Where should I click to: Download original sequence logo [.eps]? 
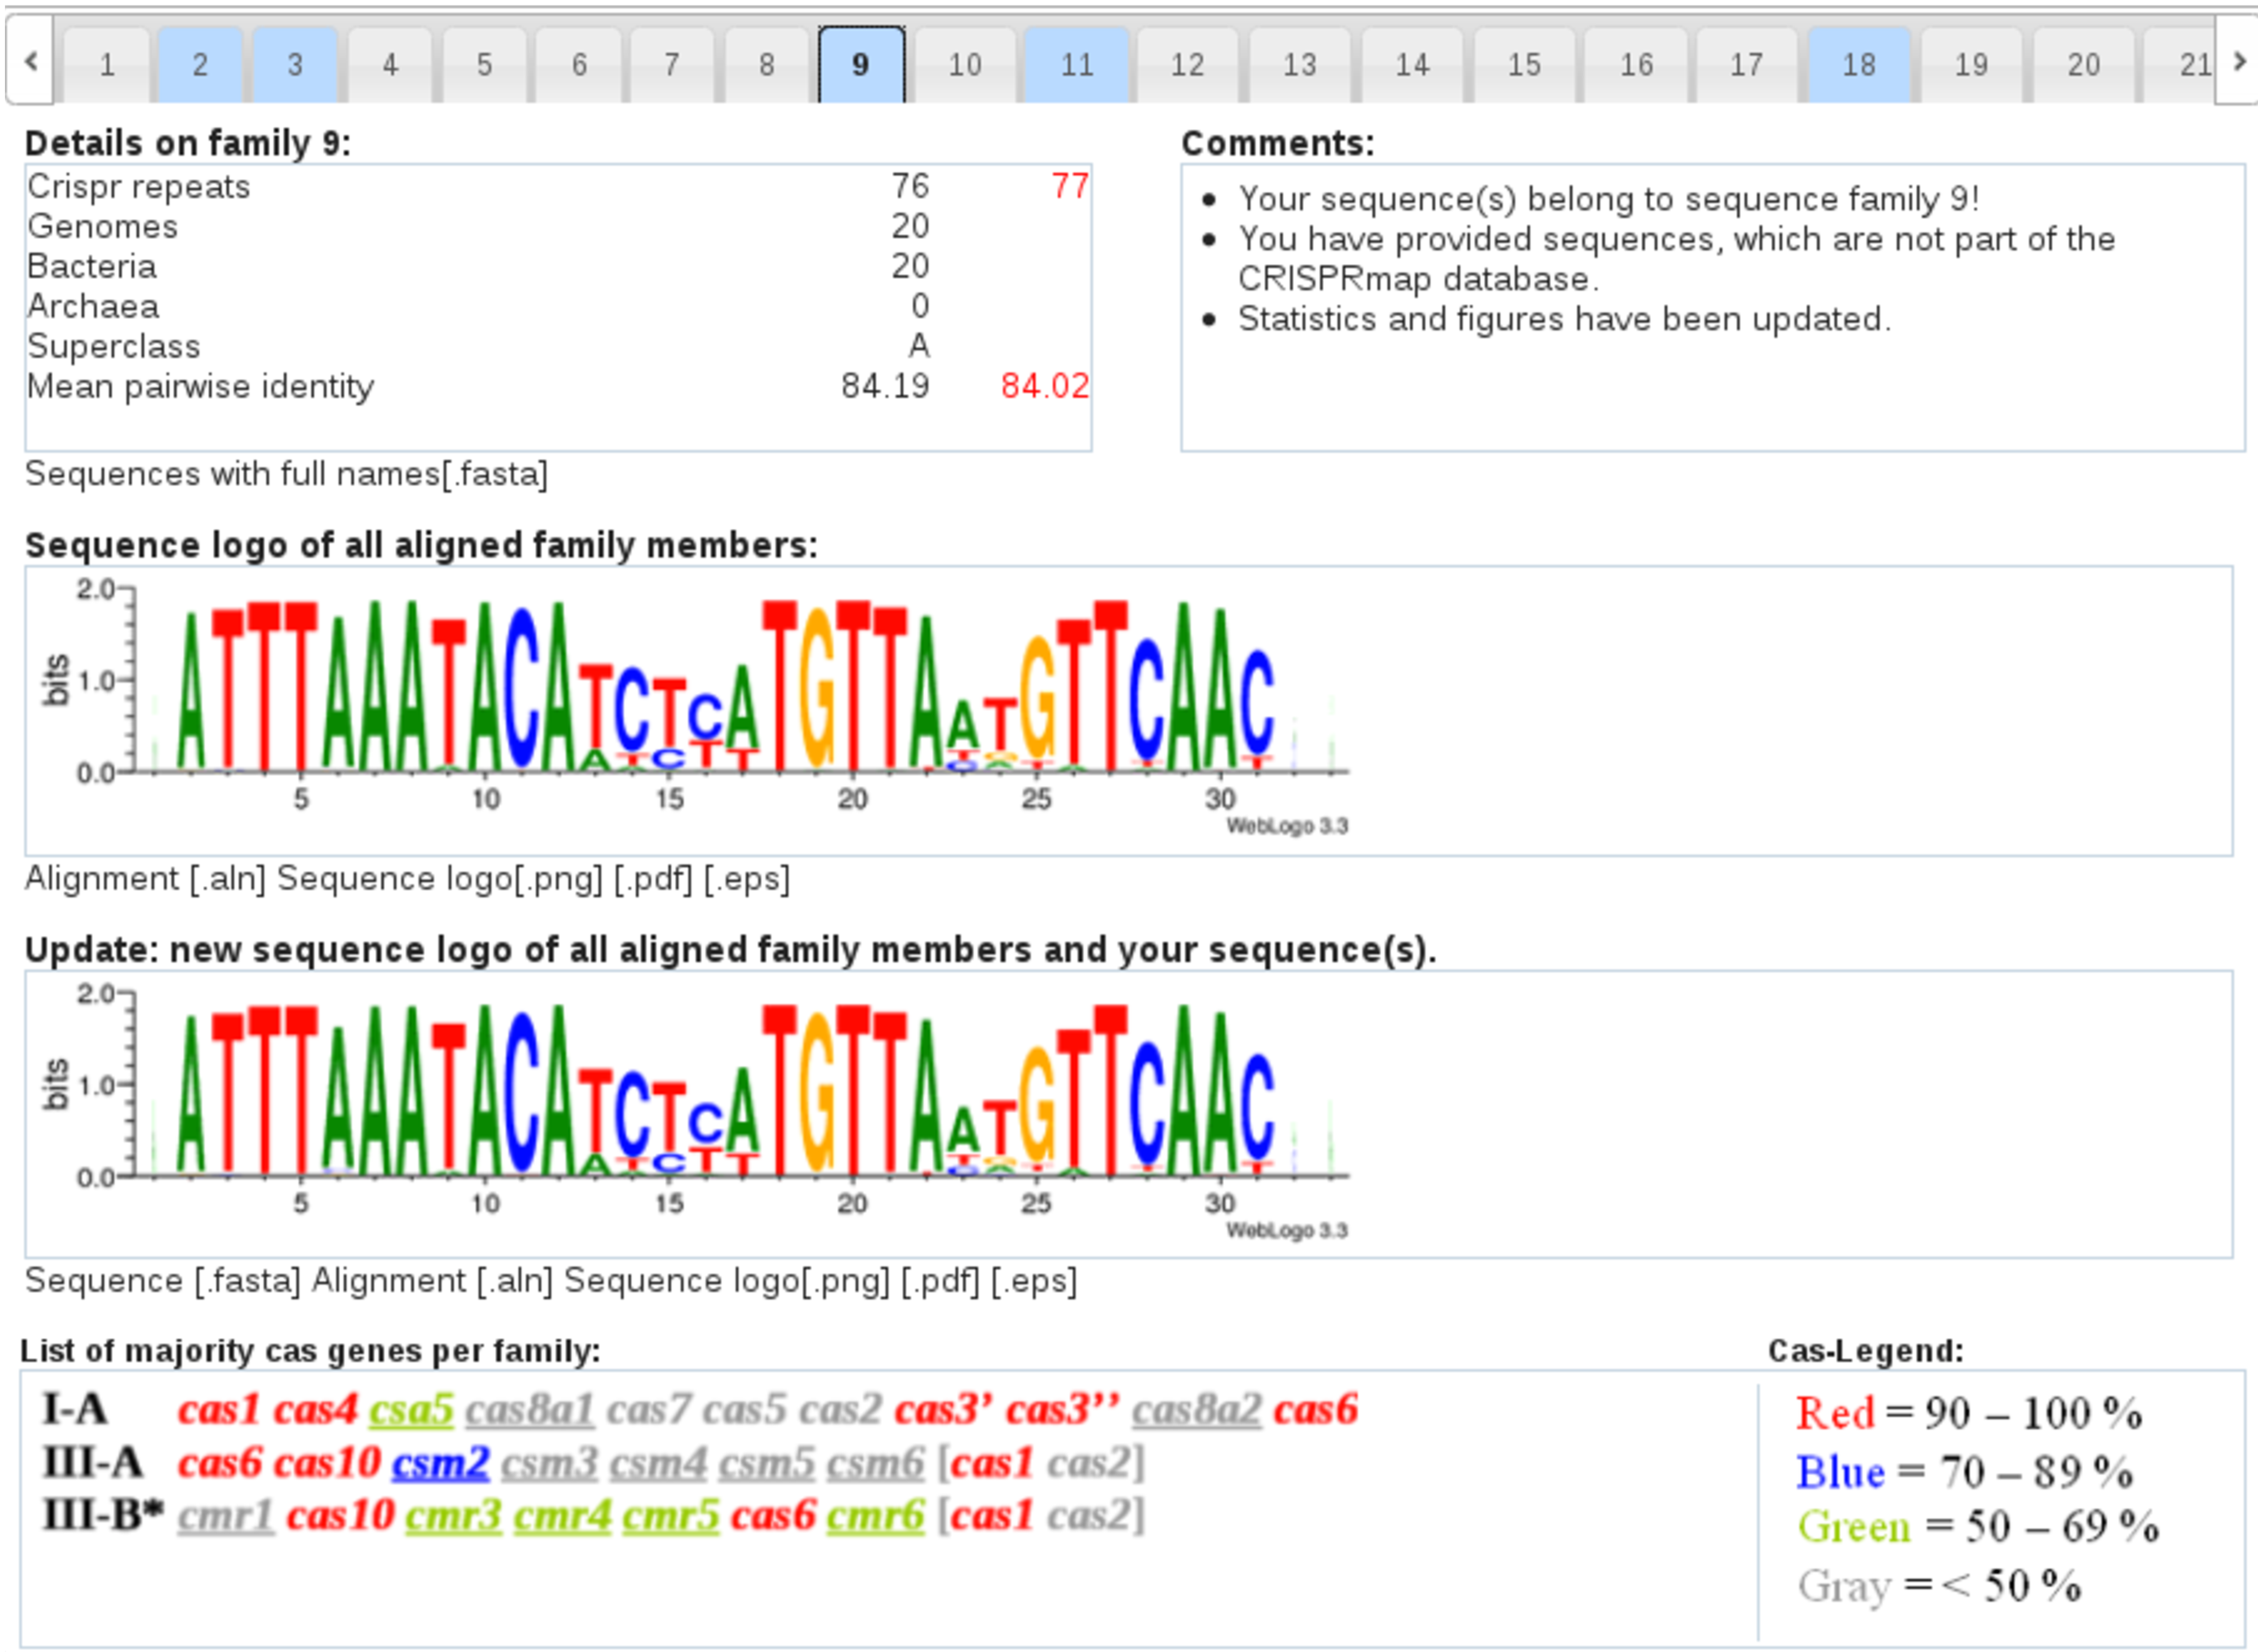point(747,879)
